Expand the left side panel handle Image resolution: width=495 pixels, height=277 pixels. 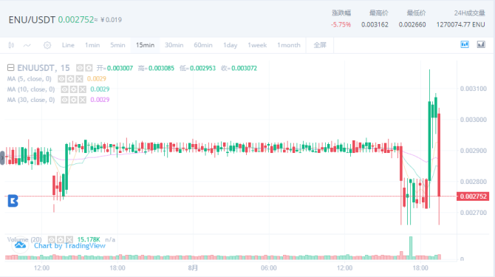(2, 158)
